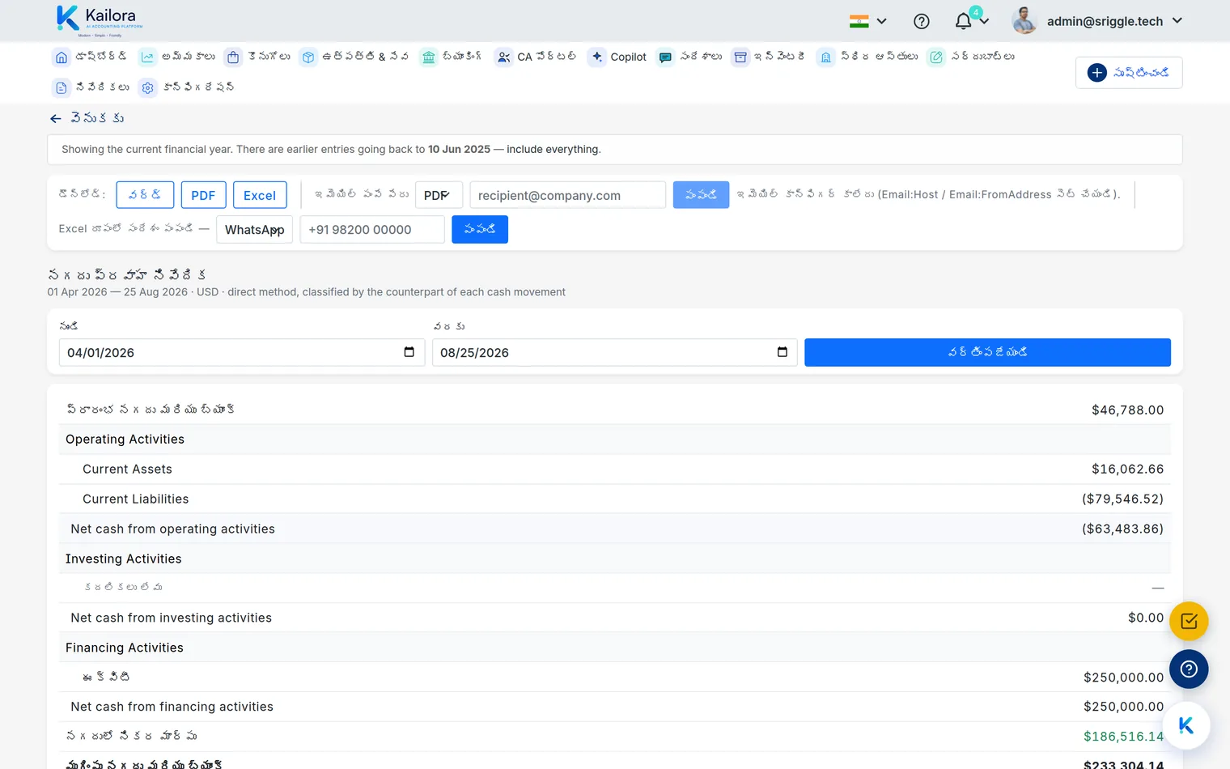Click the calendar icon in the from-date field
The height and width of the screenshot is (769, 1230).
coord(409,352)
